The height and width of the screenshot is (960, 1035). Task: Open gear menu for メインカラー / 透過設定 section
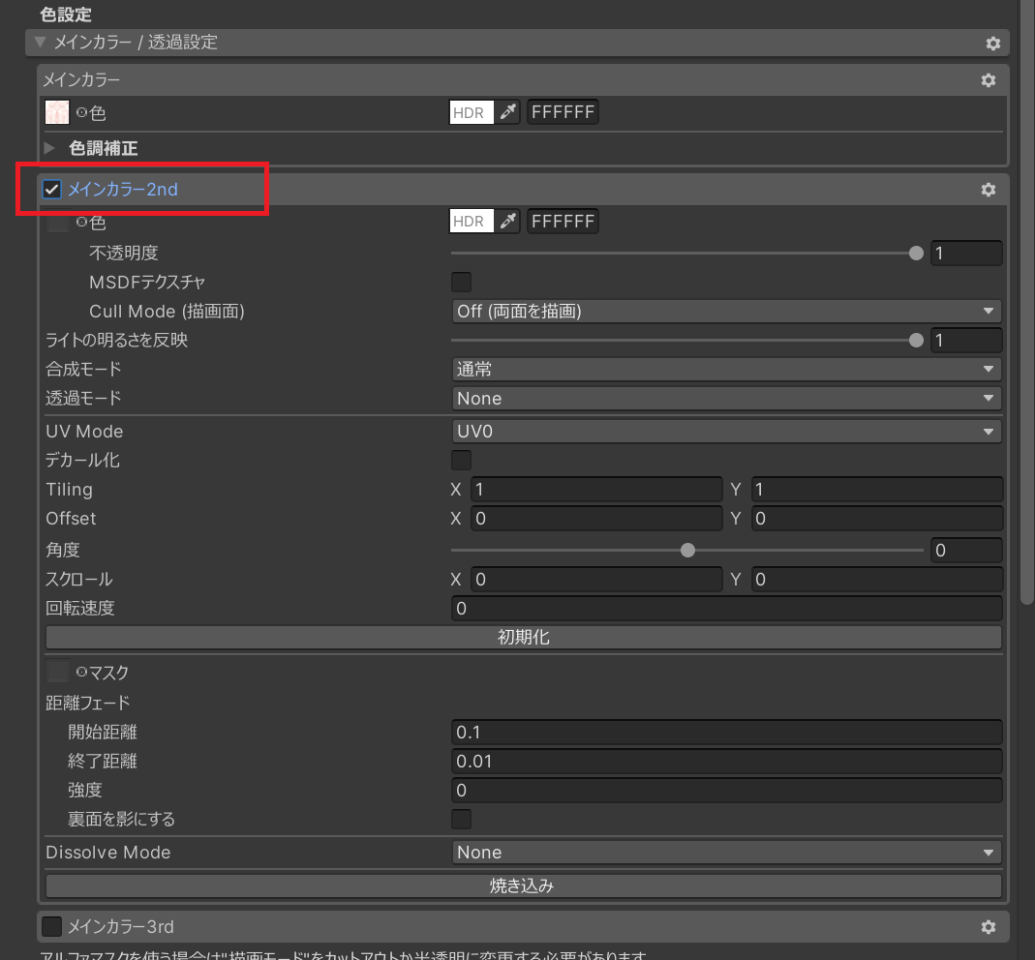click(x=992, y=44)
